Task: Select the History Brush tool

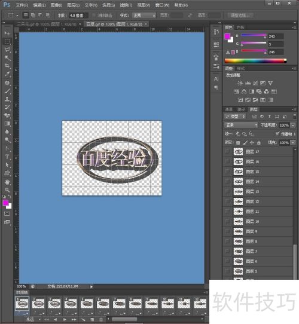Action: [7, 107]
